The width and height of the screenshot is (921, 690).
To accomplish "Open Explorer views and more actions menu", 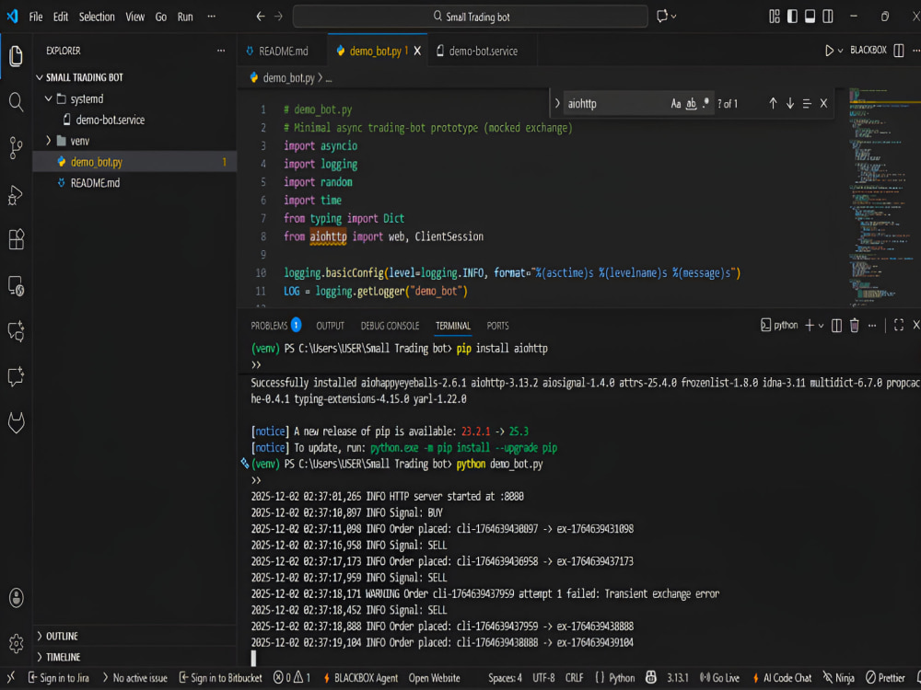I will [x=221, y=51].
